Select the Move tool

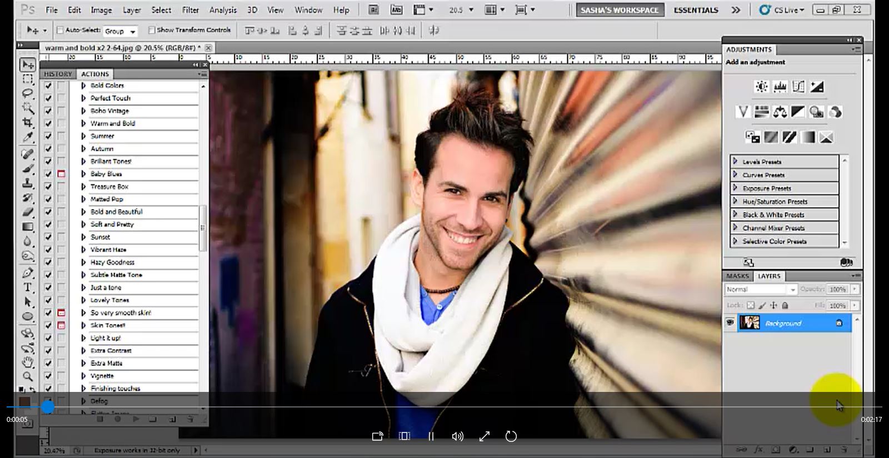[27, 65]
